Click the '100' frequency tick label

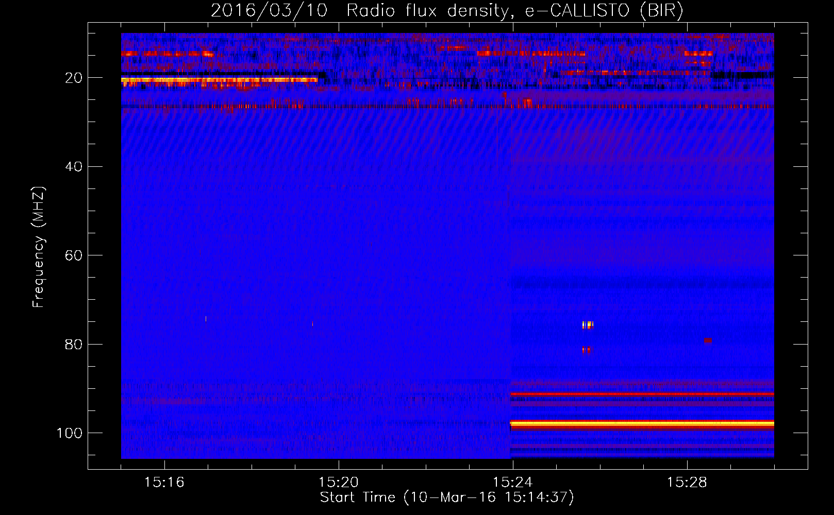(70, 433)
